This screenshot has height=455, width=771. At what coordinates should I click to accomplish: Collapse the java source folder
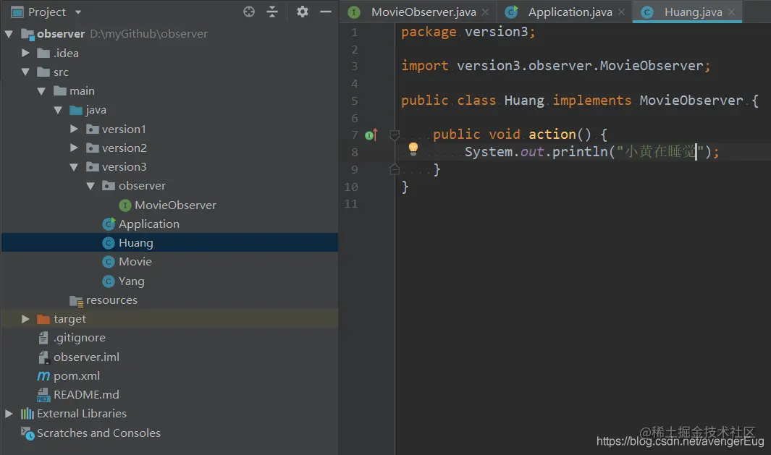(58, 110)
